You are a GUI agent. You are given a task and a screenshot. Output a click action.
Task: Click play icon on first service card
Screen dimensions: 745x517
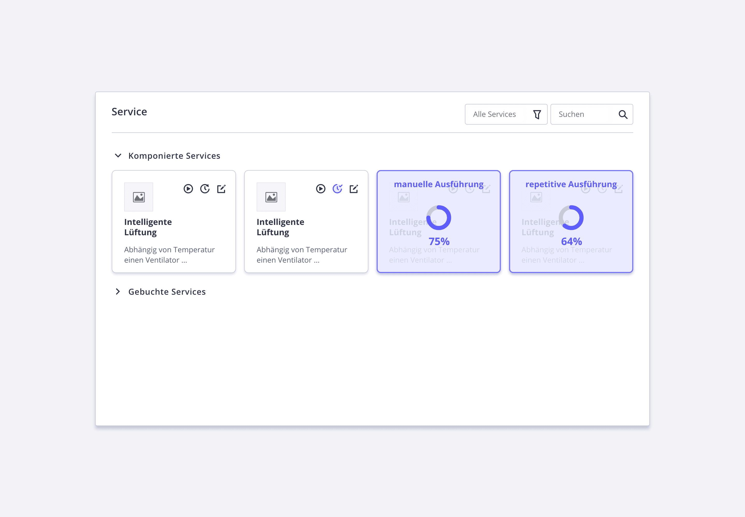point(188,189)
